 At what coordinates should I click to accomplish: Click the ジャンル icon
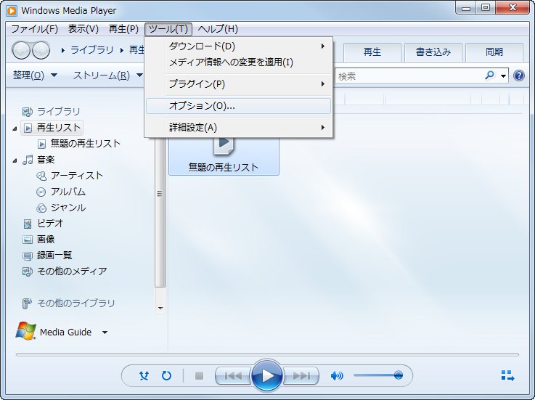click(41, 208)
